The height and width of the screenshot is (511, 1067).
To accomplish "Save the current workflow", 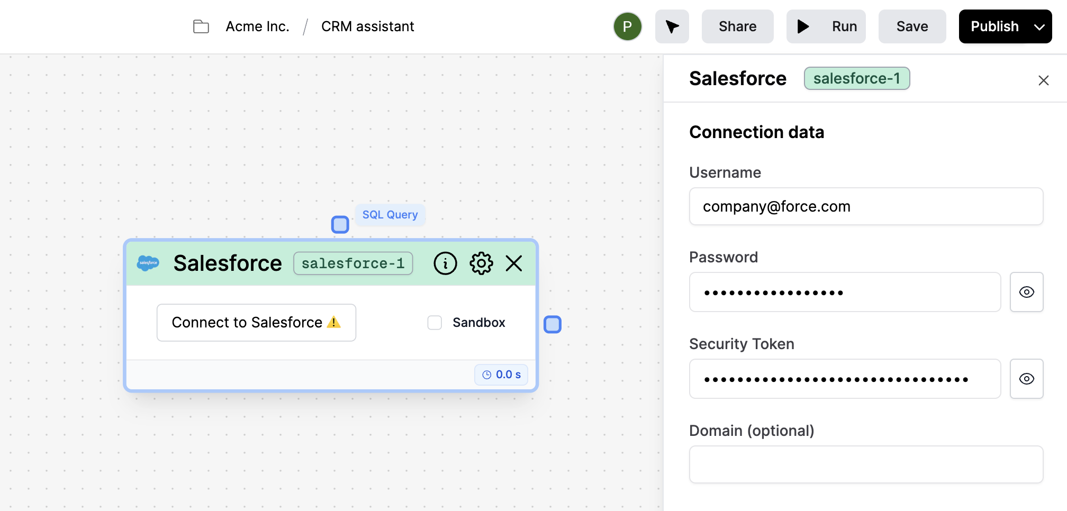I will pyautogui.click(x=912, y=26).
